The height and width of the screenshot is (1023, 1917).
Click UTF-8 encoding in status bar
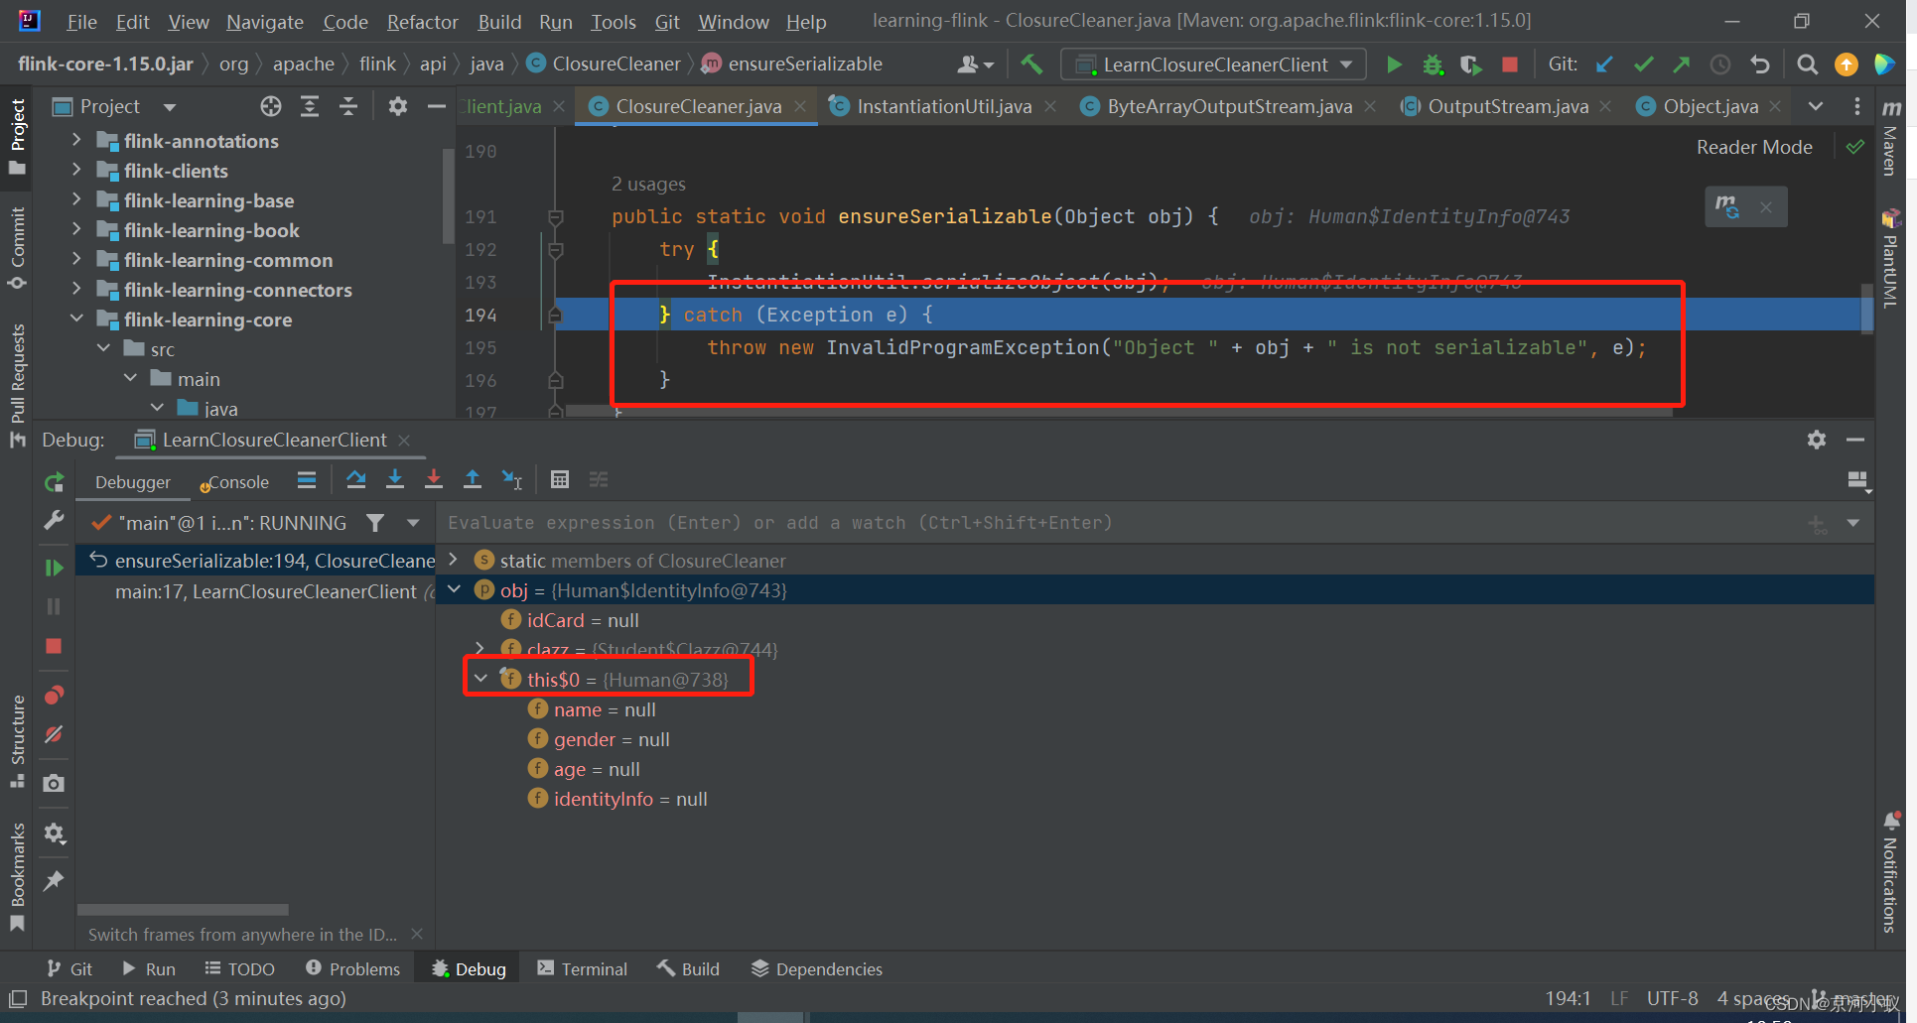[x=1672, y=998]
